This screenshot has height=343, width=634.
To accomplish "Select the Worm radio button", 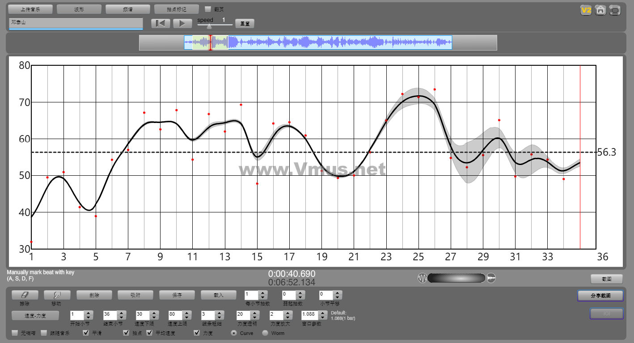I will click(265, 333).
